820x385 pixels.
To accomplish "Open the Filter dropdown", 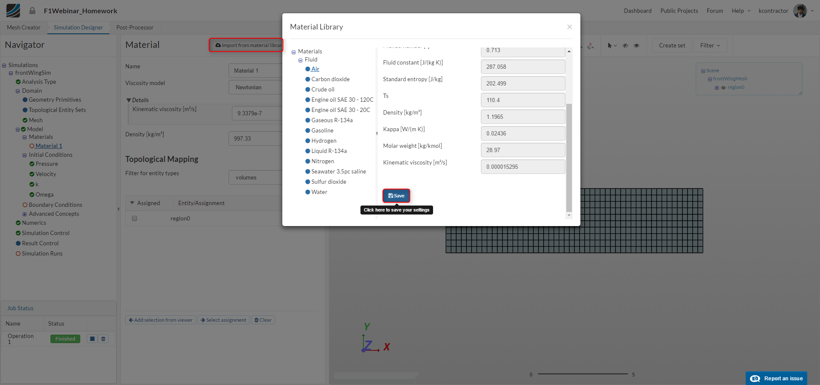I will (x=710, y=46).
